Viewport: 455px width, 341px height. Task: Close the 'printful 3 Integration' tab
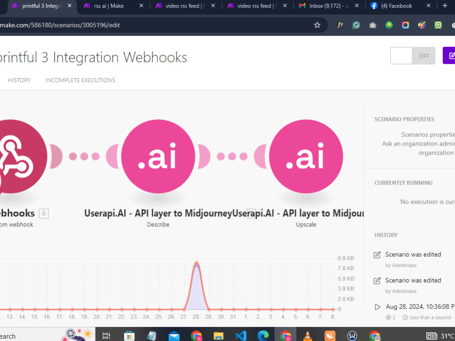click(69, 5)
